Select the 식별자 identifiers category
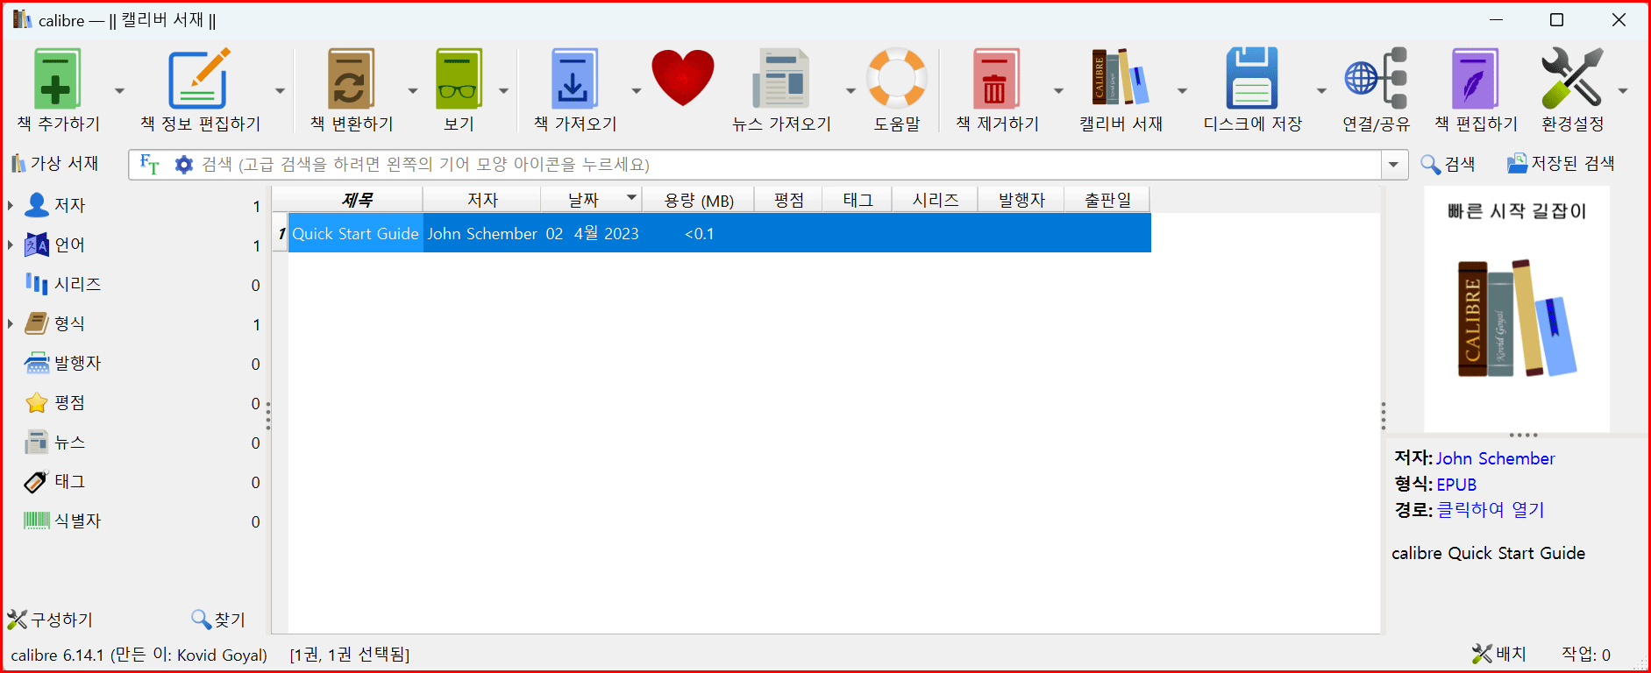This screenshot has width=1651, height=673. pos(77,521)
